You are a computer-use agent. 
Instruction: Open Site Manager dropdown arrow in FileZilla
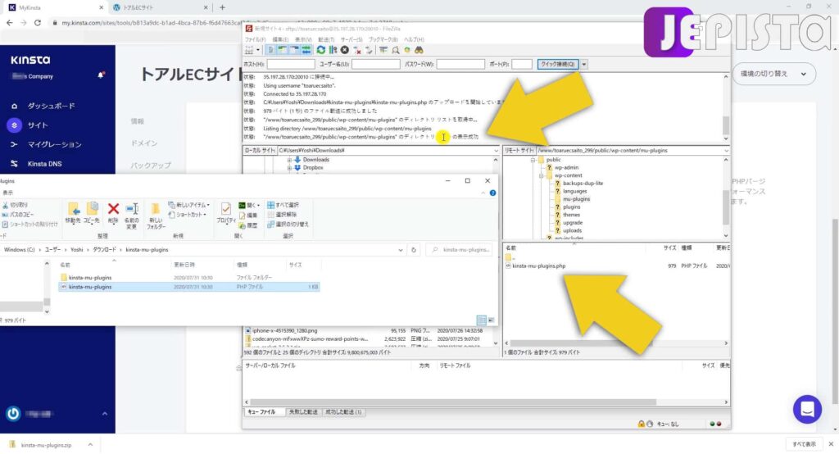[x=258, y=50]
